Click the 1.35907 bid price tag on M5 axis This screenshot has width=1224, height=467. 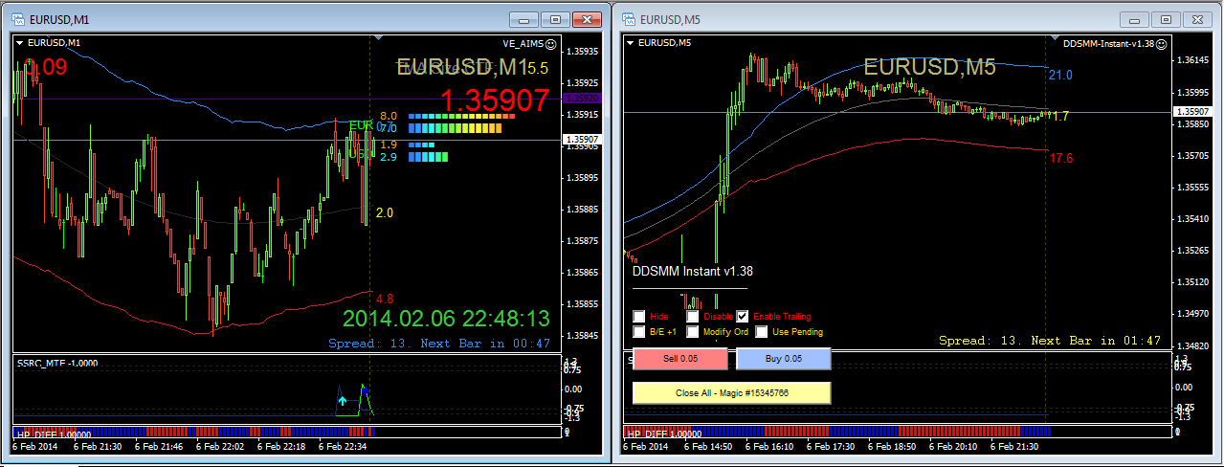click(x=1192, y=111)
